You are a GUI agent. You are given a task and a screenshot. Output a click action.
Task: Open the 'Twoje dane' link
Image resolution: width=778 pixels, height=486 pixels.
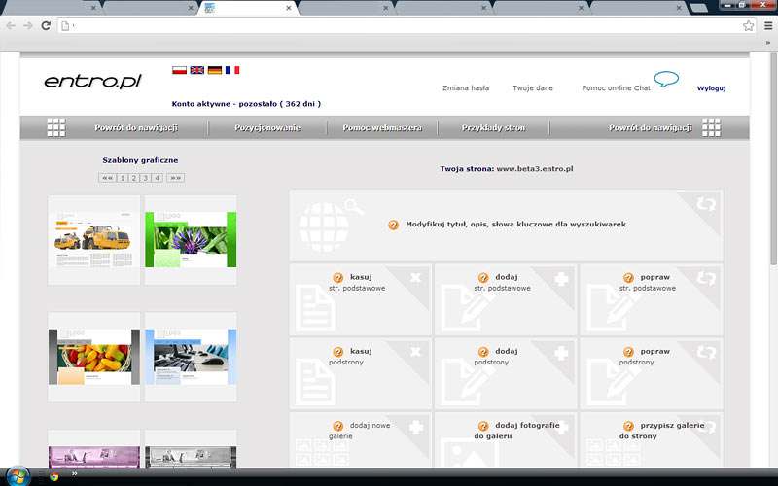(x=533, y=88)
